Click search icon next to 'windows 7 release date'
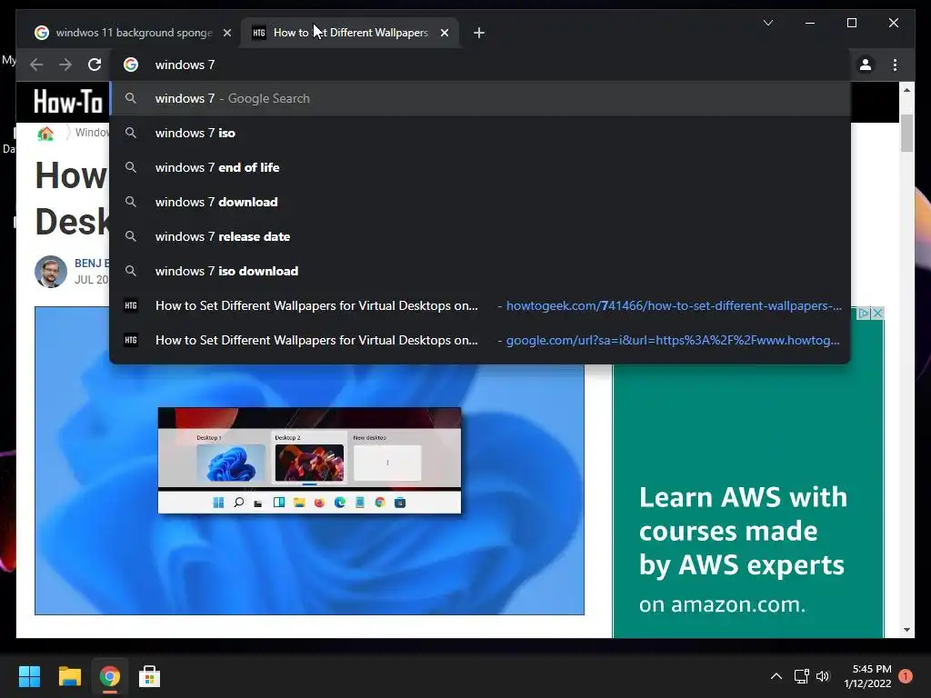The image size is (931, 698). coord(131,236)
